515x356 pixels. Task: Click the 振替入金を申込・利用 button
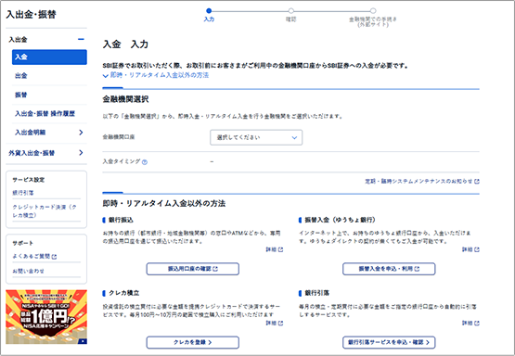click(389, 269)
